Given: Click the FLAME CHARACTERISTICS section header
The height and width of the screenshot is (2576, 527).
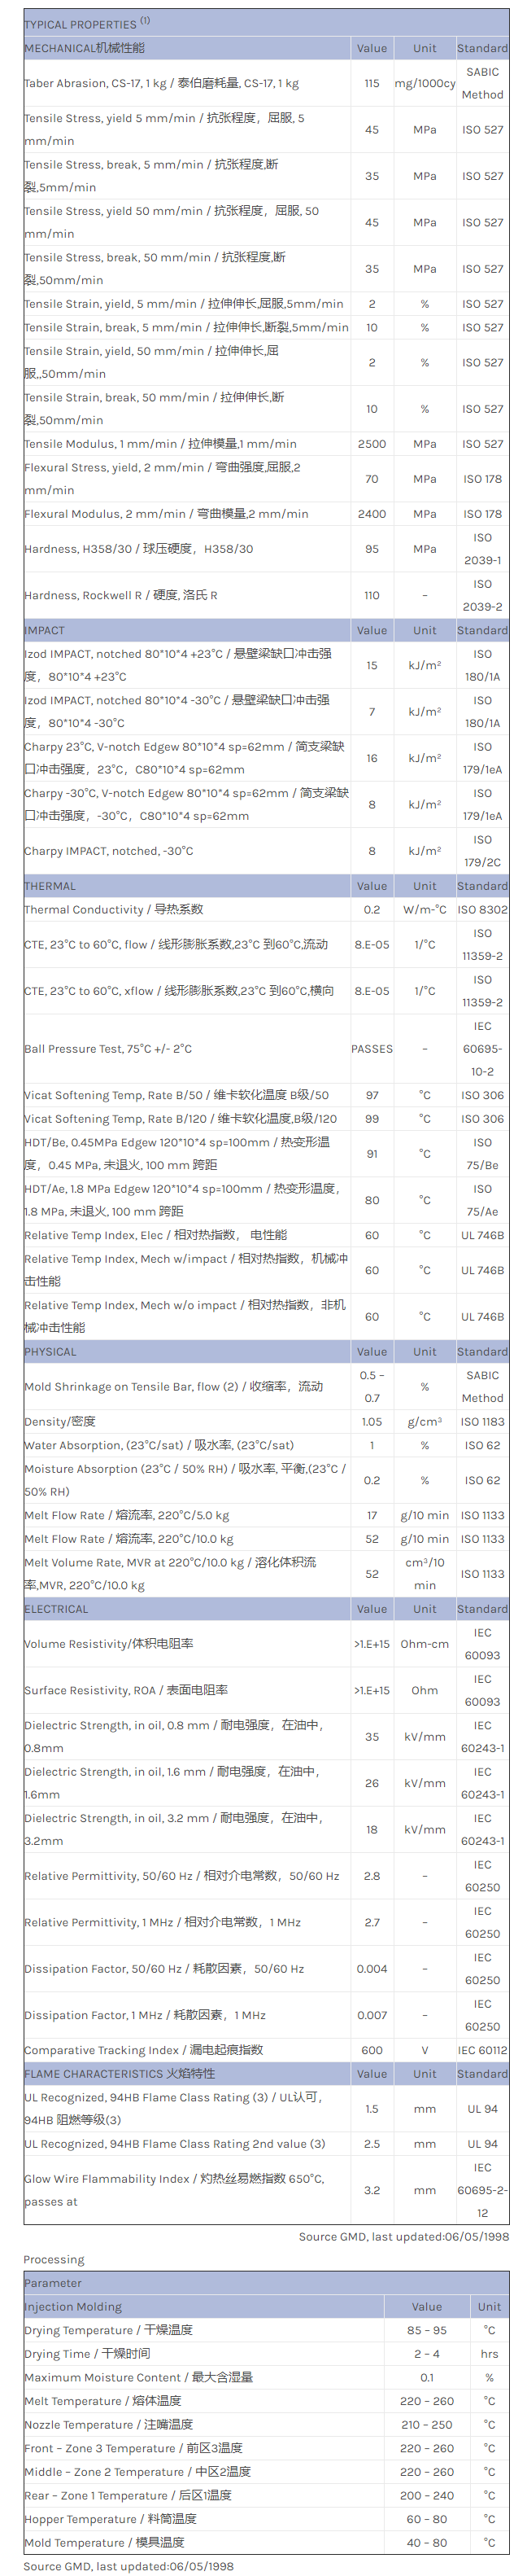Looking at the screenshot, I should point(120,2074).
